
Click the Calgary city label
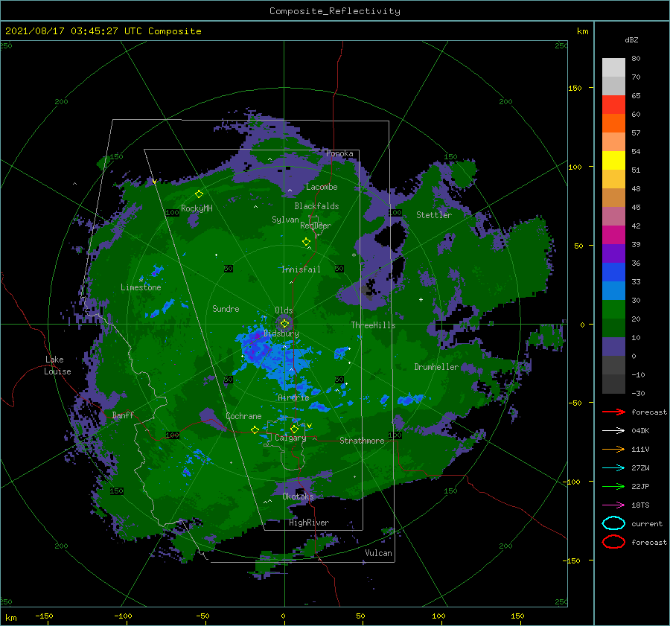[x=290, y=438]
